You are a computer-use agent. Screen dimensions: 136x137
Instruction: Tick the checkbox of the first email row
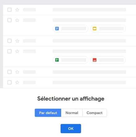[x=10, y=10]
